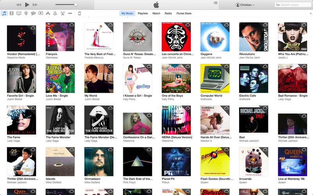Click 'The Very Best of Fred…' title
This screenshot has height=195, width=313.
point(100,54)
